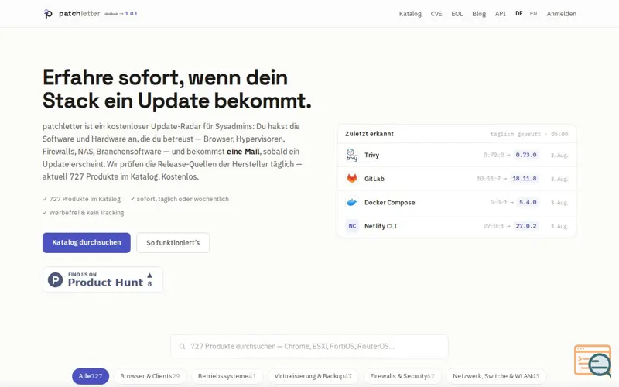Click the Netlify CLI NC badge icon
The image size is (619, 387).
pos(352,226)
